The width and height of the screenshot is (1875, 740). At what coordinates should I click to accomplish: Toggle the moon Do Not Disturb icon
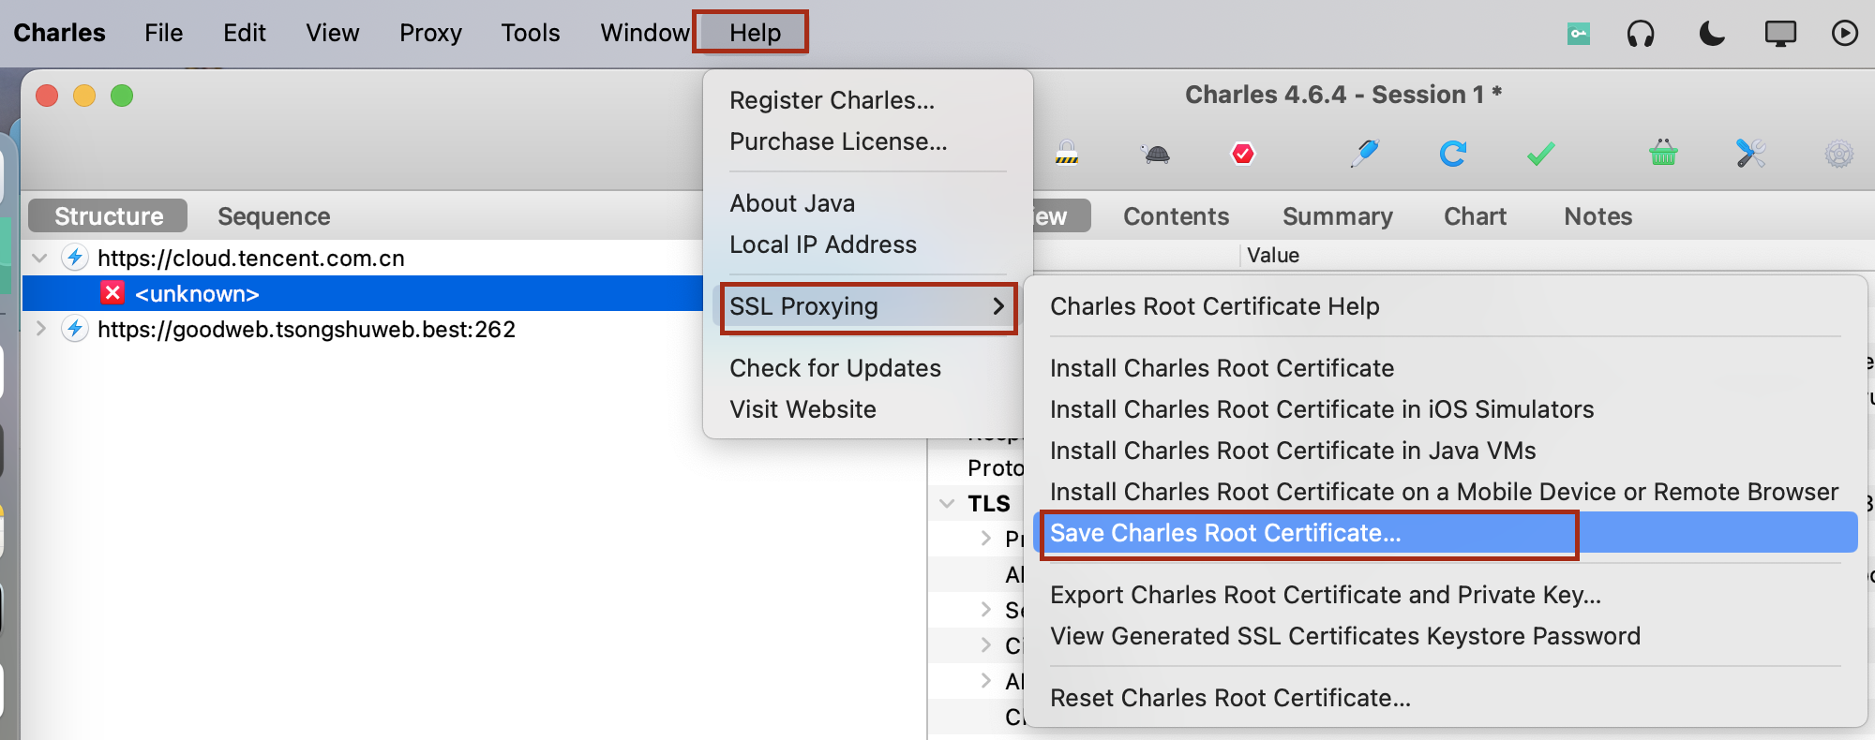(1712, 34)
